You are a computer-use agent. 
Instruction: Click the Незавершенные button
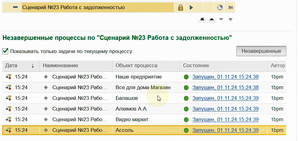point(261,51)
